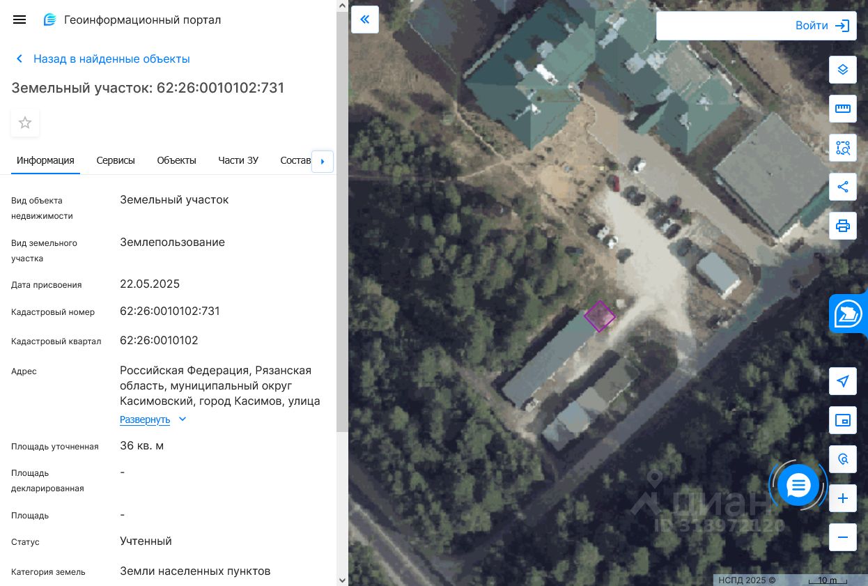Click the area value 36 кв. м
Viewport: 868px width, 586px height.
point(142,446)
